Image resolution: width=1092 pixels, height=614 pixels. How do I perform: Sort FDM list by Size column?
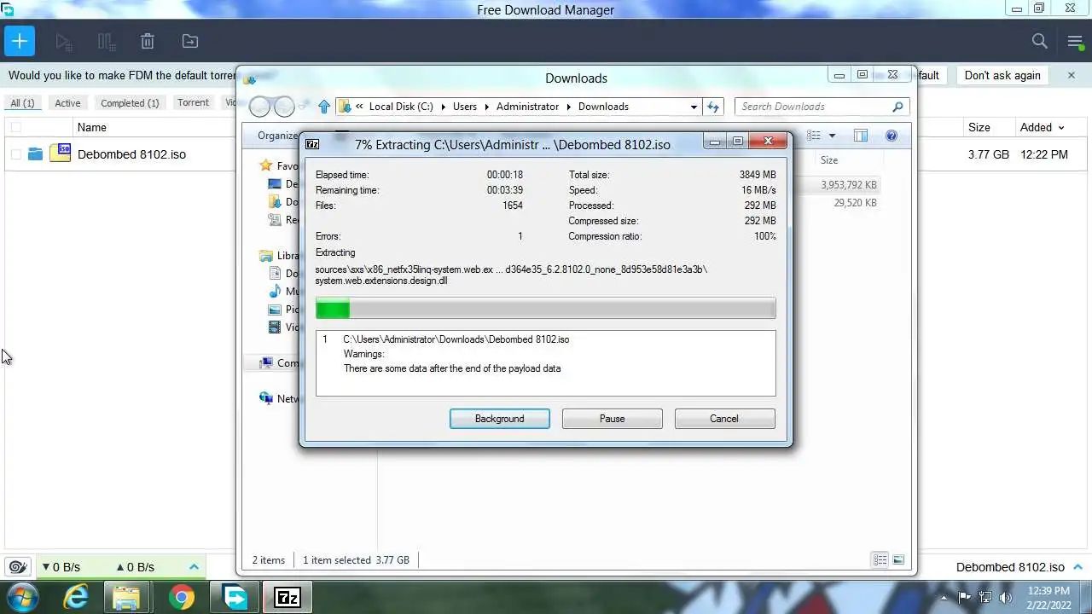click(979, 127)
